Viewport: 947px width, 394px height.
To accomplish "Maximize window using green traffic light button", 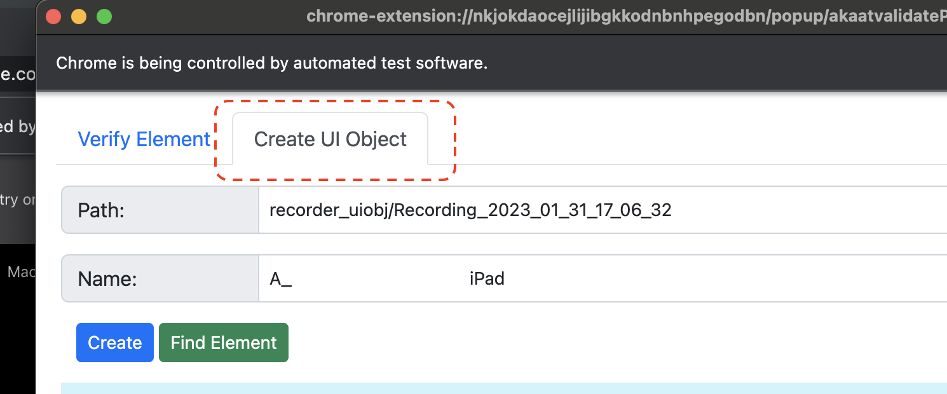I will pyautogui.click(x=104, y=17).
